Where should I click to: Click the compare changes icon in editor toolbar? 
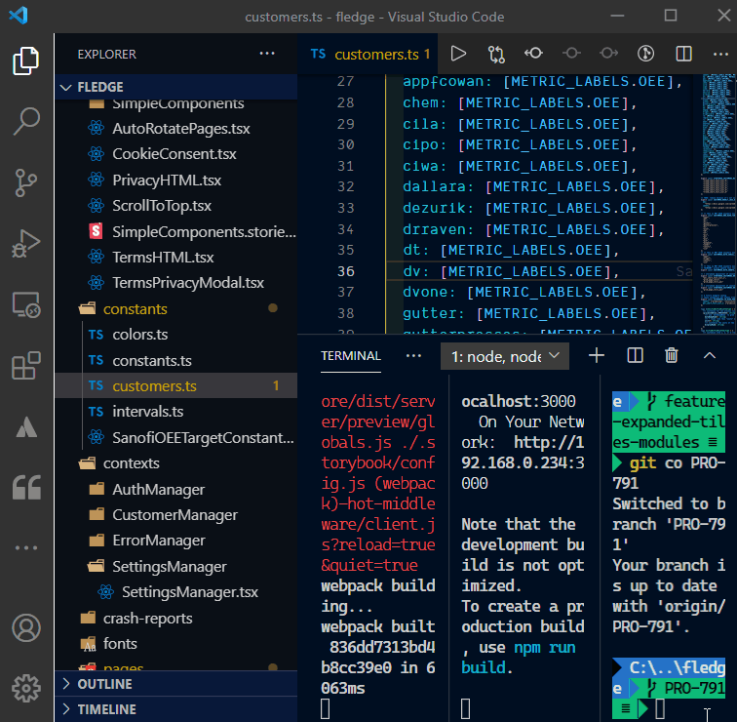(496, 54)
